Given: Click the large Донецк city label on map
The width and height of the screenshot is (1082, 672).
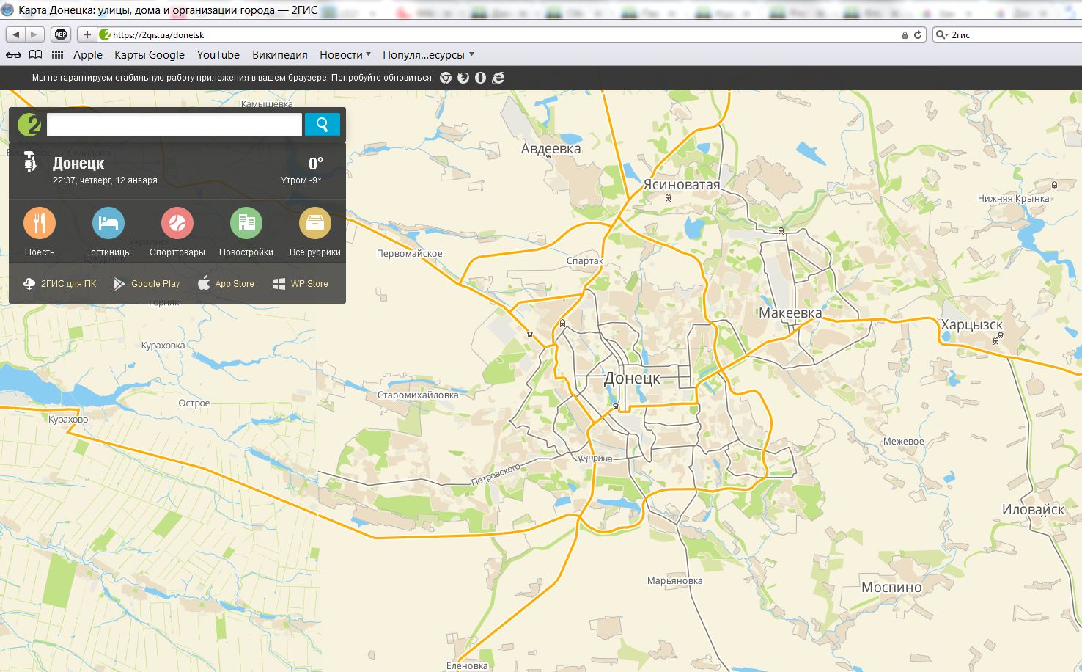Looking at the screenshot, I should [632, 378].
